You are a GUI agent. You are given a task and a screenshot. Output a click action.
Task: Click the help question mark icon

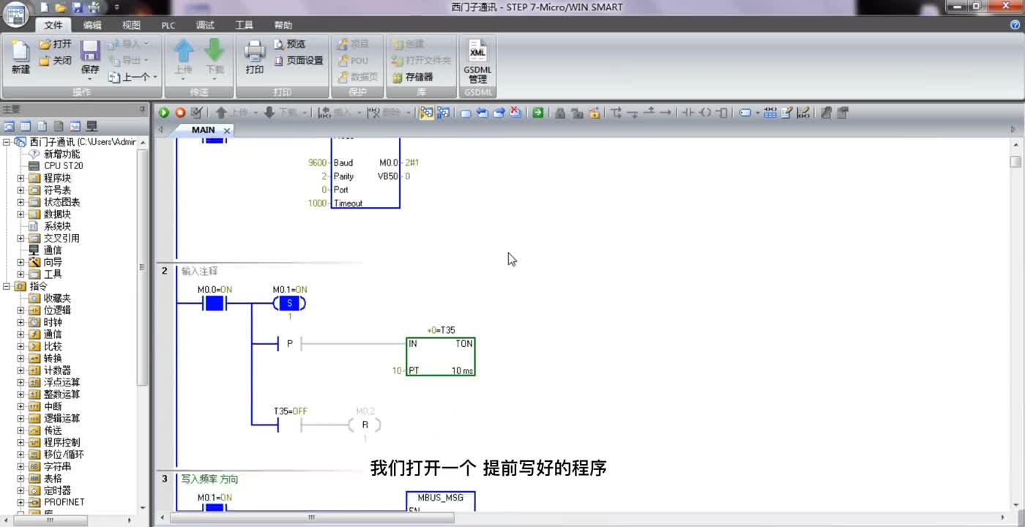tap(1015, 25)
